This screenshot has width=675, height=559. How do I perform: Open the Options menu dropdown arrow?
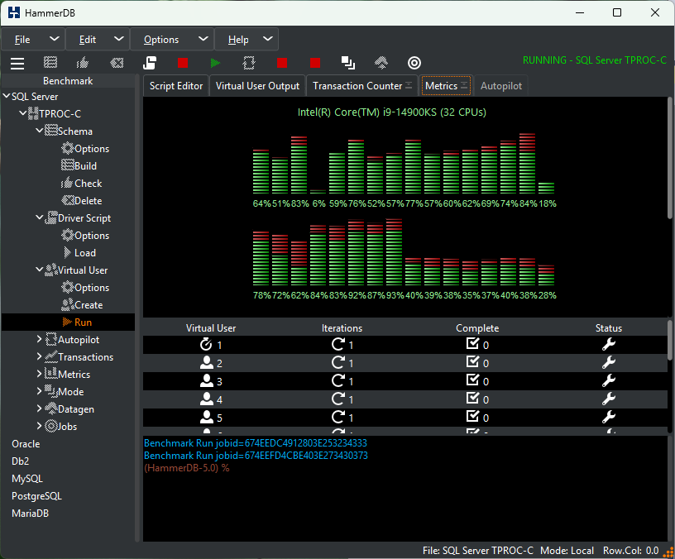tap(203, 39)
